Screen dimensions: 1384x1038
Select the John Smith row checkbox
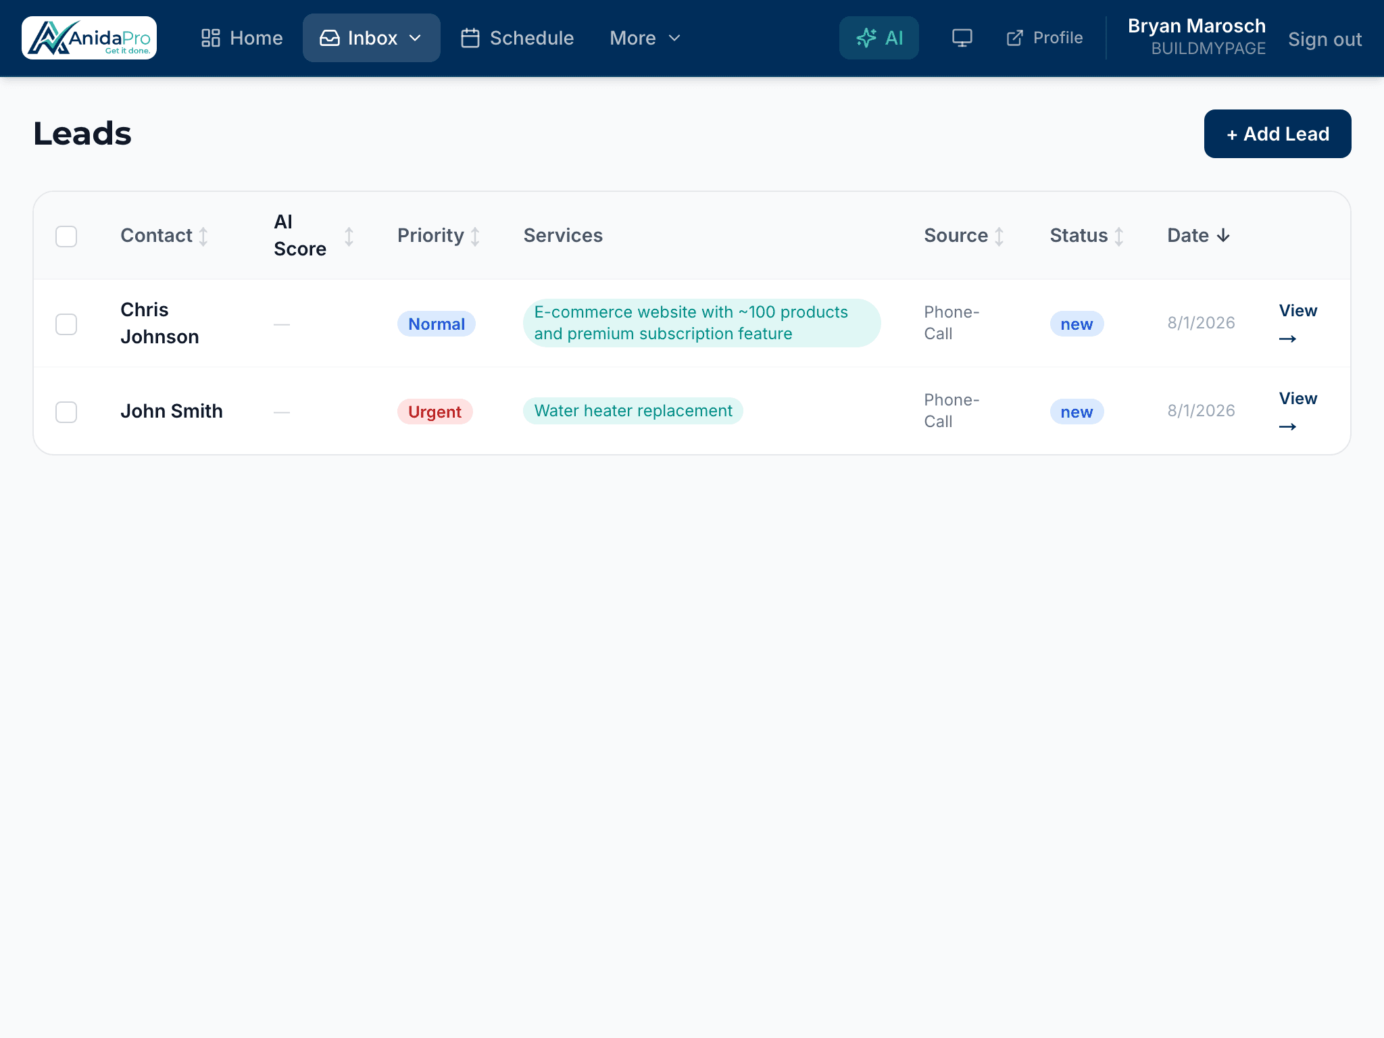click(66, 412)
